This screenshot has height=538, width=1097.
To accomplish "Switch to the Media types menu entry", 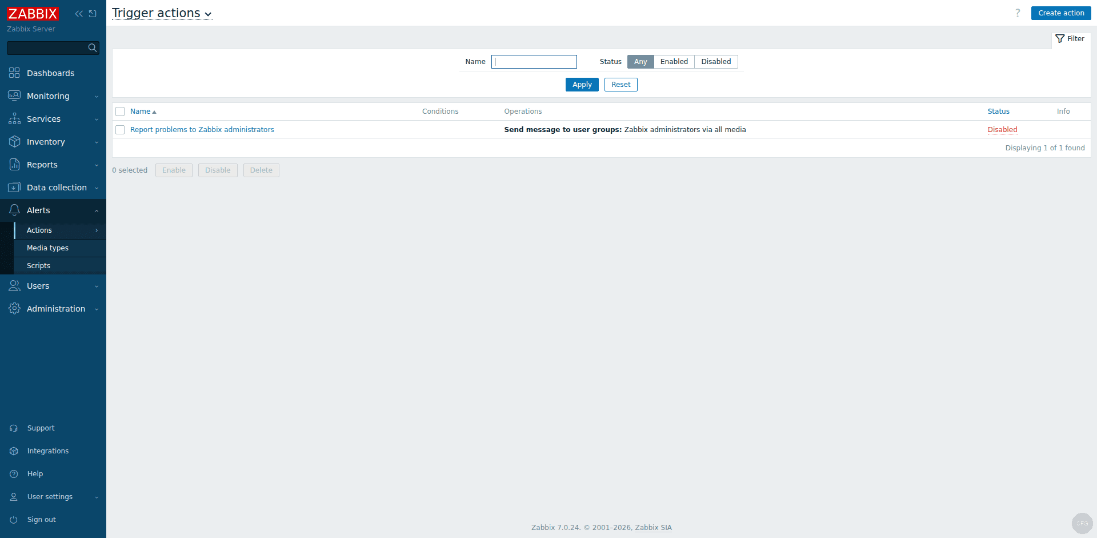I will coord(47,248).
